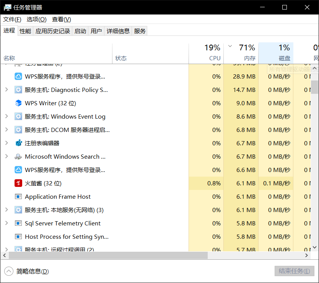Image resolution: width=319 pixels, height=283 pixels.
Task: Sort by the CPU column header
Action: point(206,53)
